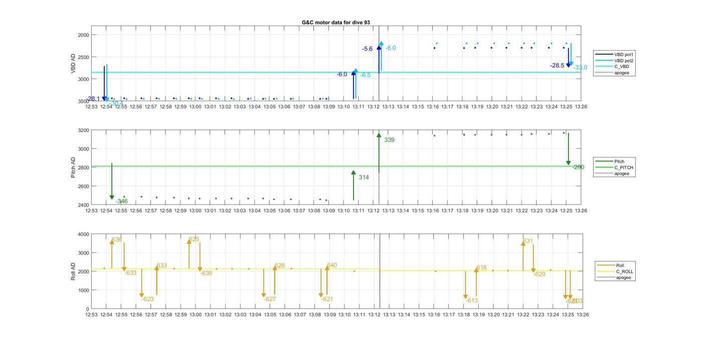This screenshot has height=347, width=702.
Task: Select the '640' roll data label
Action: coord(332,265)
